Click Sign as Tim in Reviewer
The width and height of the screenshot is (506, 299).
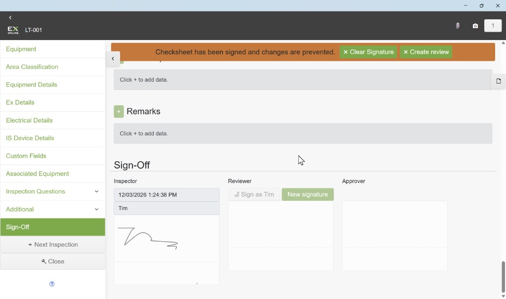[x=254, y=194]
